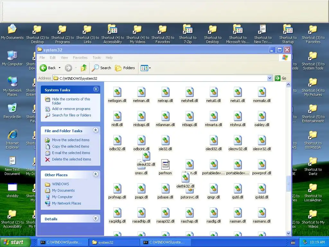
Task: Select the psapi.dll file icon
Action: click(141, 189)
